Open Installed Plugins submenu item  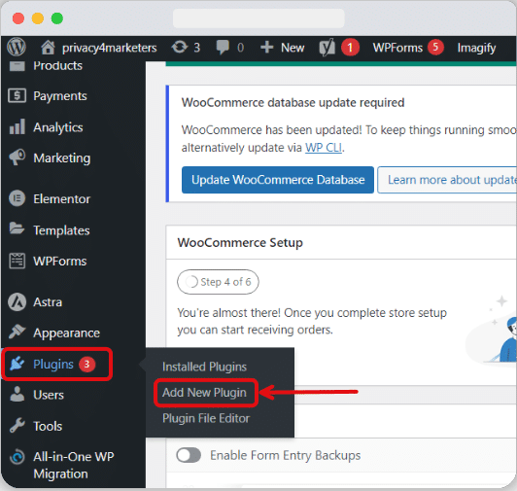204,367
